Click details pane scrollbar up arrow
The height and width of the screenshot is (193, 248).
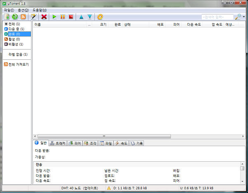point(242,164)
